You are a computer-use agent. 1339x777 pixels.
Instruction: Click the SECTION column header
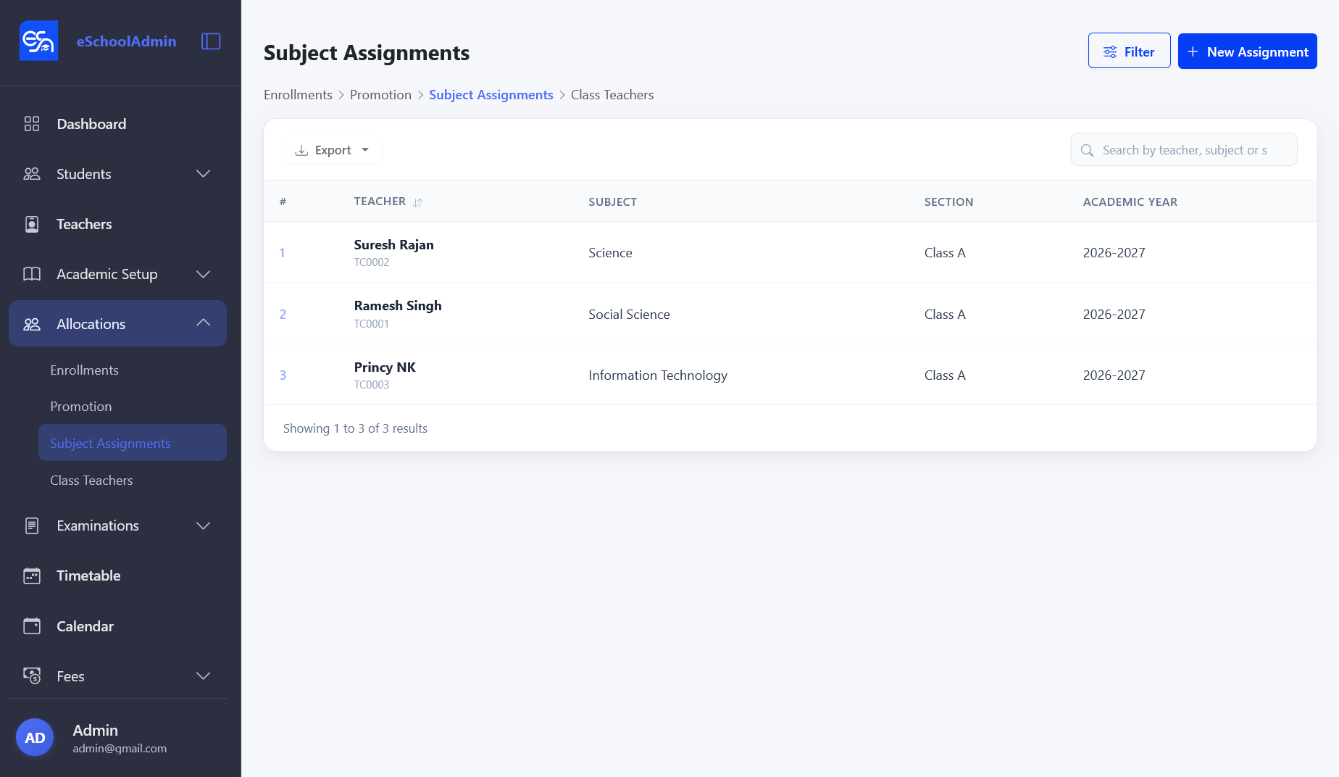pos(948,202)
